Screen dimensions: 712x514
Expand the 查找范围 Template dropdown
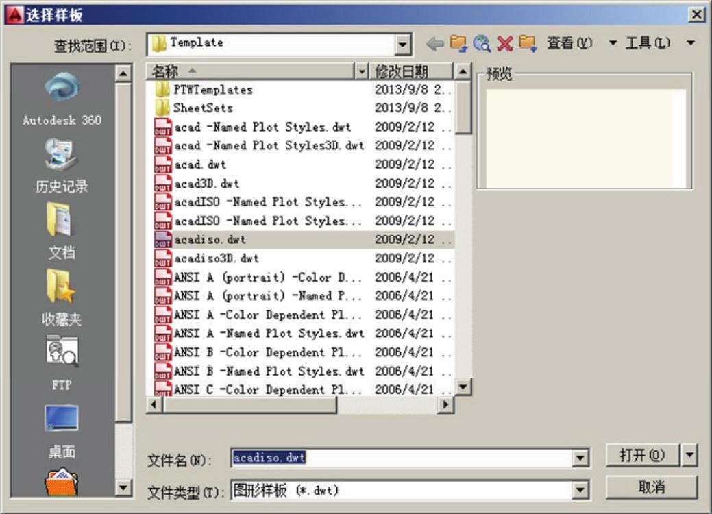[x=404, y=45]
